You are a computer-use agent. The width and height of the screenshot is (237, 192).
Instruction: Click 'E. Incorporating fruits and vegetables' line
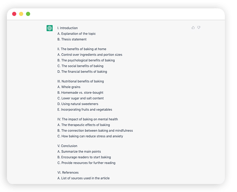coord(85,110)
